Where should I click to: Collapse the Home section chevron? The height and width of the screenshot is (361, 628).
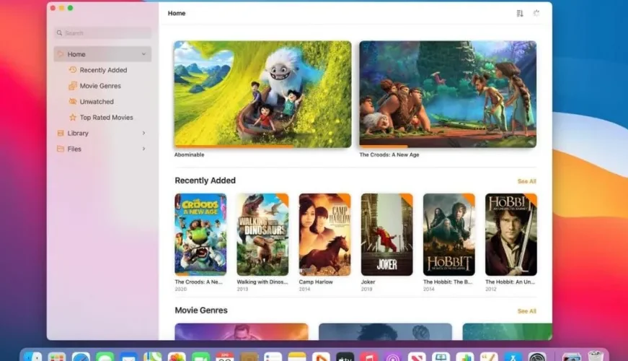pos(143,54)
